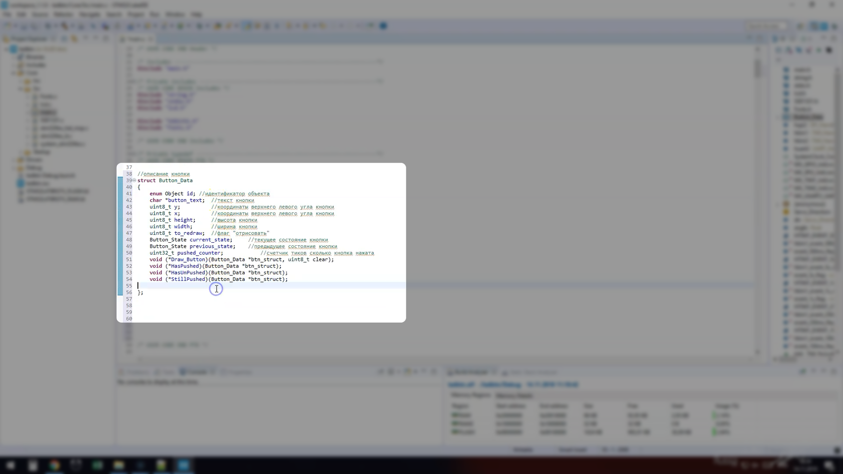Click the comment "//ширина кнопки"

234,226
